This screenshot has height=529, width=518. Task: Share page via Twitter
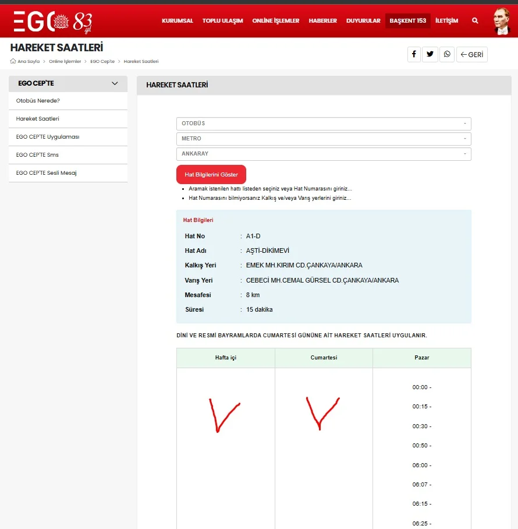tap(430, 54)
